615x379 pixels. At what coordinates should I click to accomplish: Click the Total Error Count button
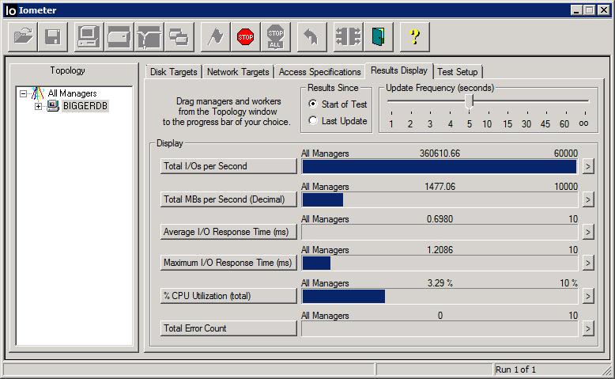tap(228, 328)
